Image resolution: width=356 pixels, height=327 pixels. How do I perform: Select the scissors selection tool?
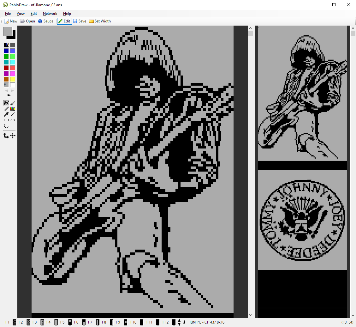[x=6, y=103]
